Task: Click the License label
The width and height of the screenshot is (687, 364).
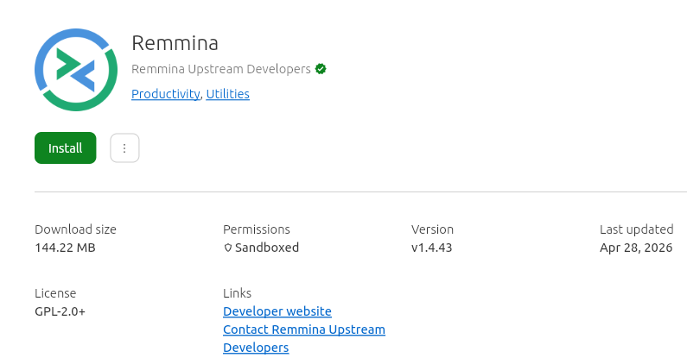Action: pyautogui.click(x=55, y=293)
